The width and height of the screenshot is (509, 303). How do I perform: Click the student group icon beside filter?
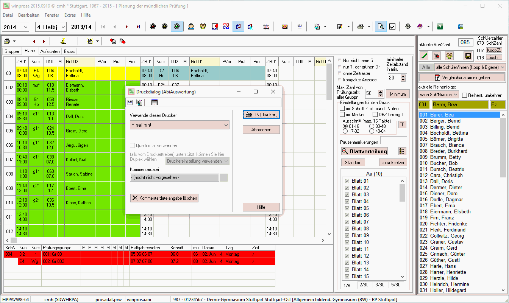click(x=449, y=56)
